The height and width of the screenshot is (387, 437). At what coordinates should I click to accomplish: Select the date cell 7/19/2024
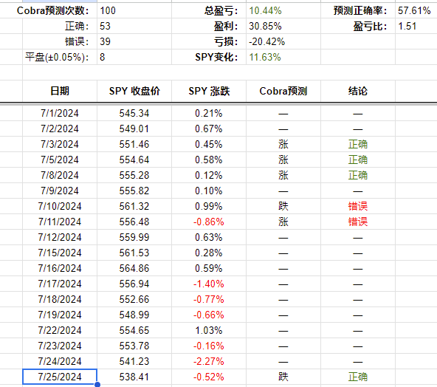click(60, 315)
